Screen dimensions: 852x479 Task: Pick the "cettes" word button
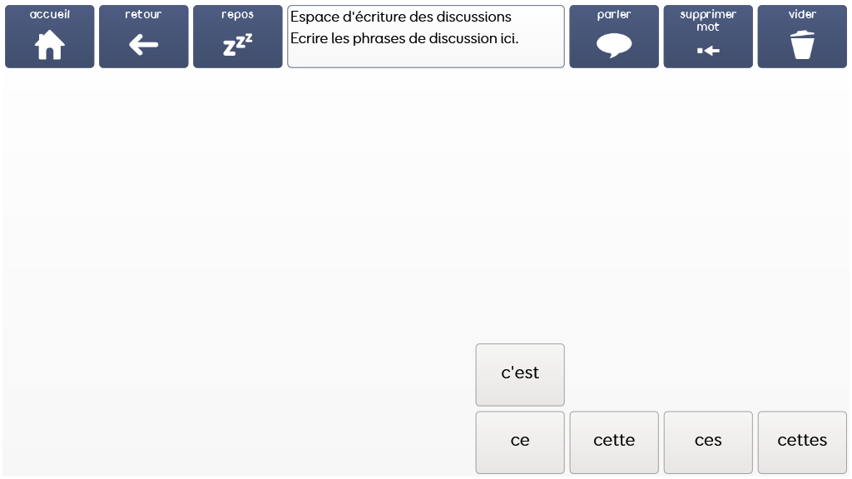tap(802, 441)
